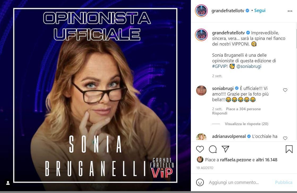
Task: Show tagged people icon on photo
Action: click(8, 183)
